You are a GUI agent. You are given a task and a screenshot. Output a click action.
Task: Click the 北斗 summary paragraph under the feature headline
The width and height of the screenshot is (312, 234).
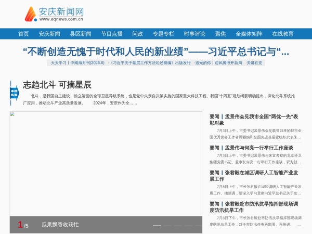coord(159,99)
